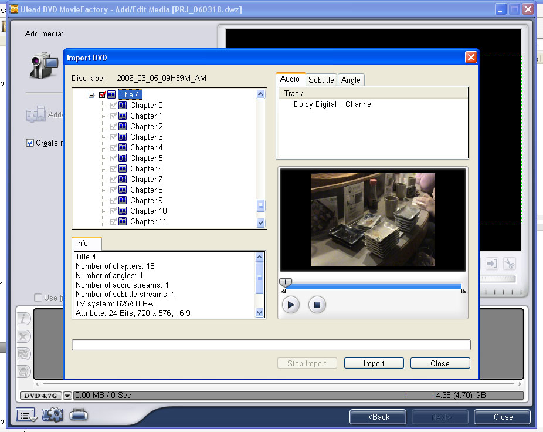Uncheck the Title 4 checkbox

coord(103,95)
